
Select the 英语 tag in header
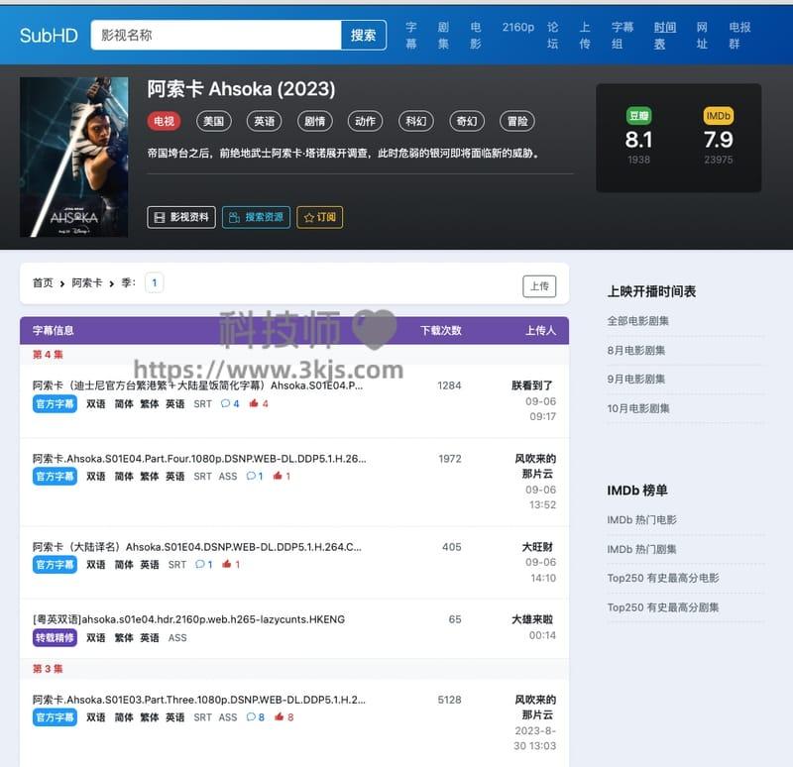(x=264, y=121)
